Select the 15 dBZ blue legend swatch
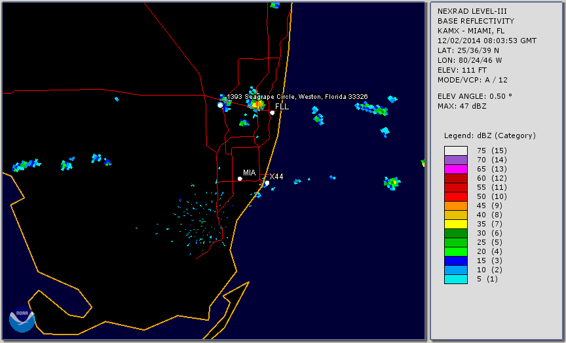Viewport: 566px width, 343px height. click(456, 261)
